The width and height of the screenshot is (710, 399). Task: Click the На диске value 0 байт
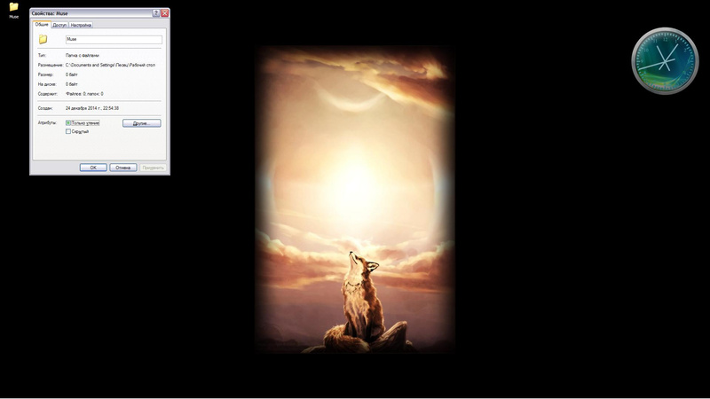coord(72,84)
